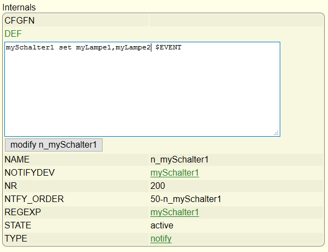Grab the textarea resize handle corner
Image resolution: width=328 pixels, height=252 pixels.
276,133
